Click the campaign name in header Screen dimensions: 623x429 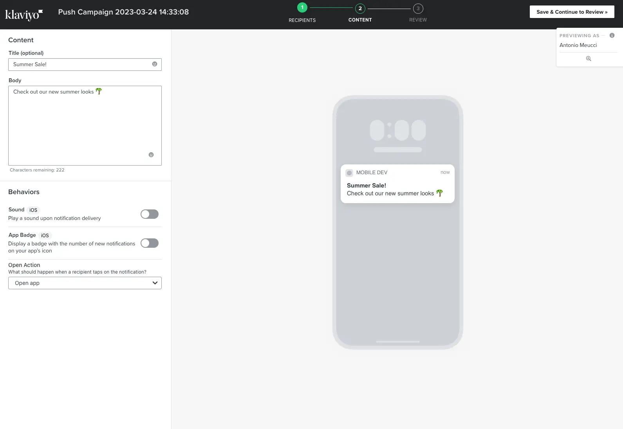pos(123,12)
